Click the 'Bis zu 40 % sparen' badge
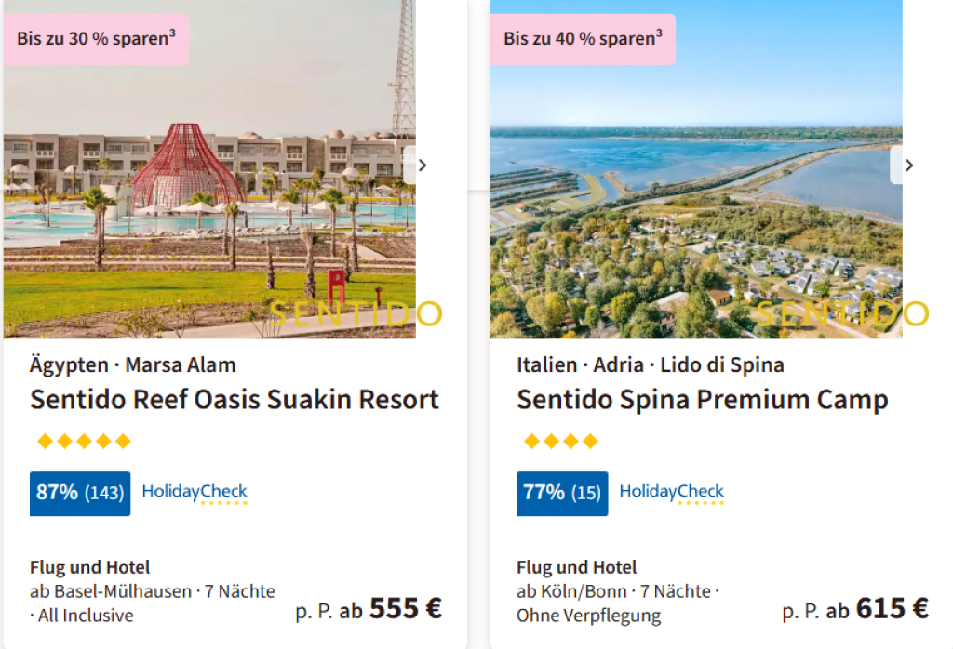This screenshot has width=953, height=649. tap(583, 39)
